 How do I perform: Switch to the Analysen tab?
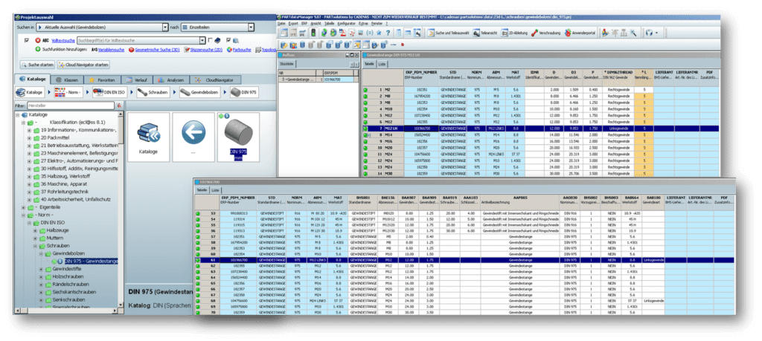click(x=171, y=80)
